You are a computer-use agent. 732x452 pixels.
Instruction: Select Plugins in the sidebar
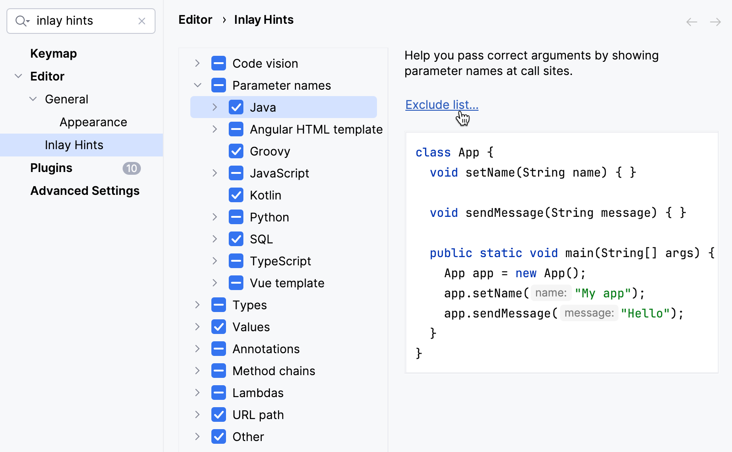(51, 168)
